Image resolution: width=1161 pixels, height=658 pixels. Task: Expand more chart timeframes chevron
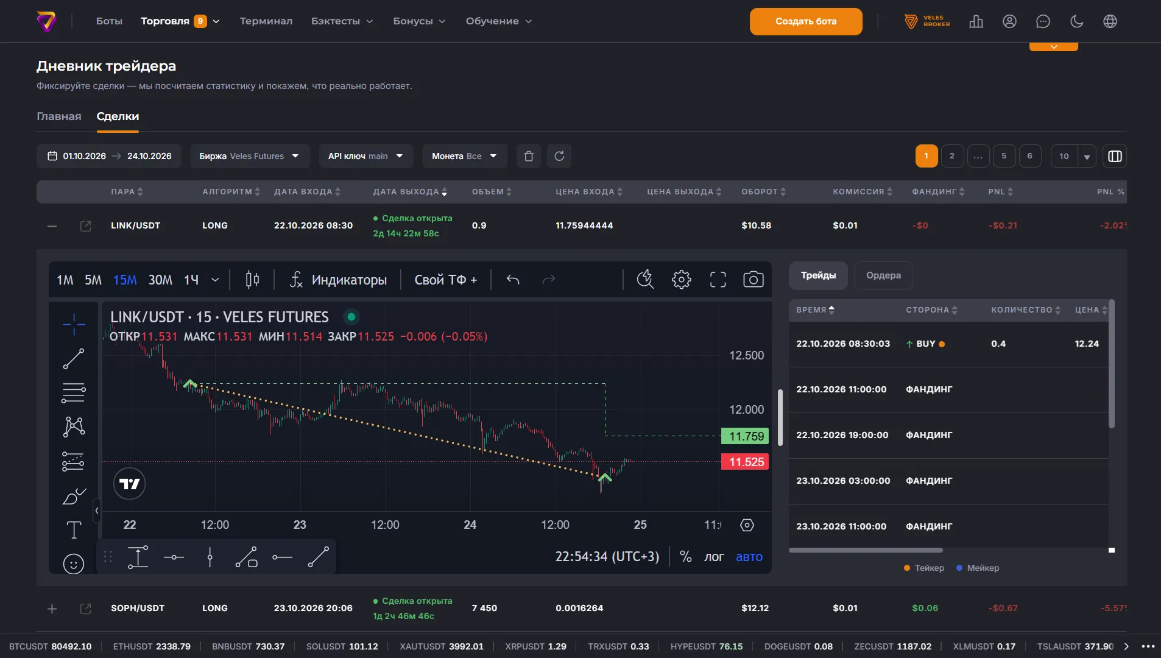[x=215, y=280]
